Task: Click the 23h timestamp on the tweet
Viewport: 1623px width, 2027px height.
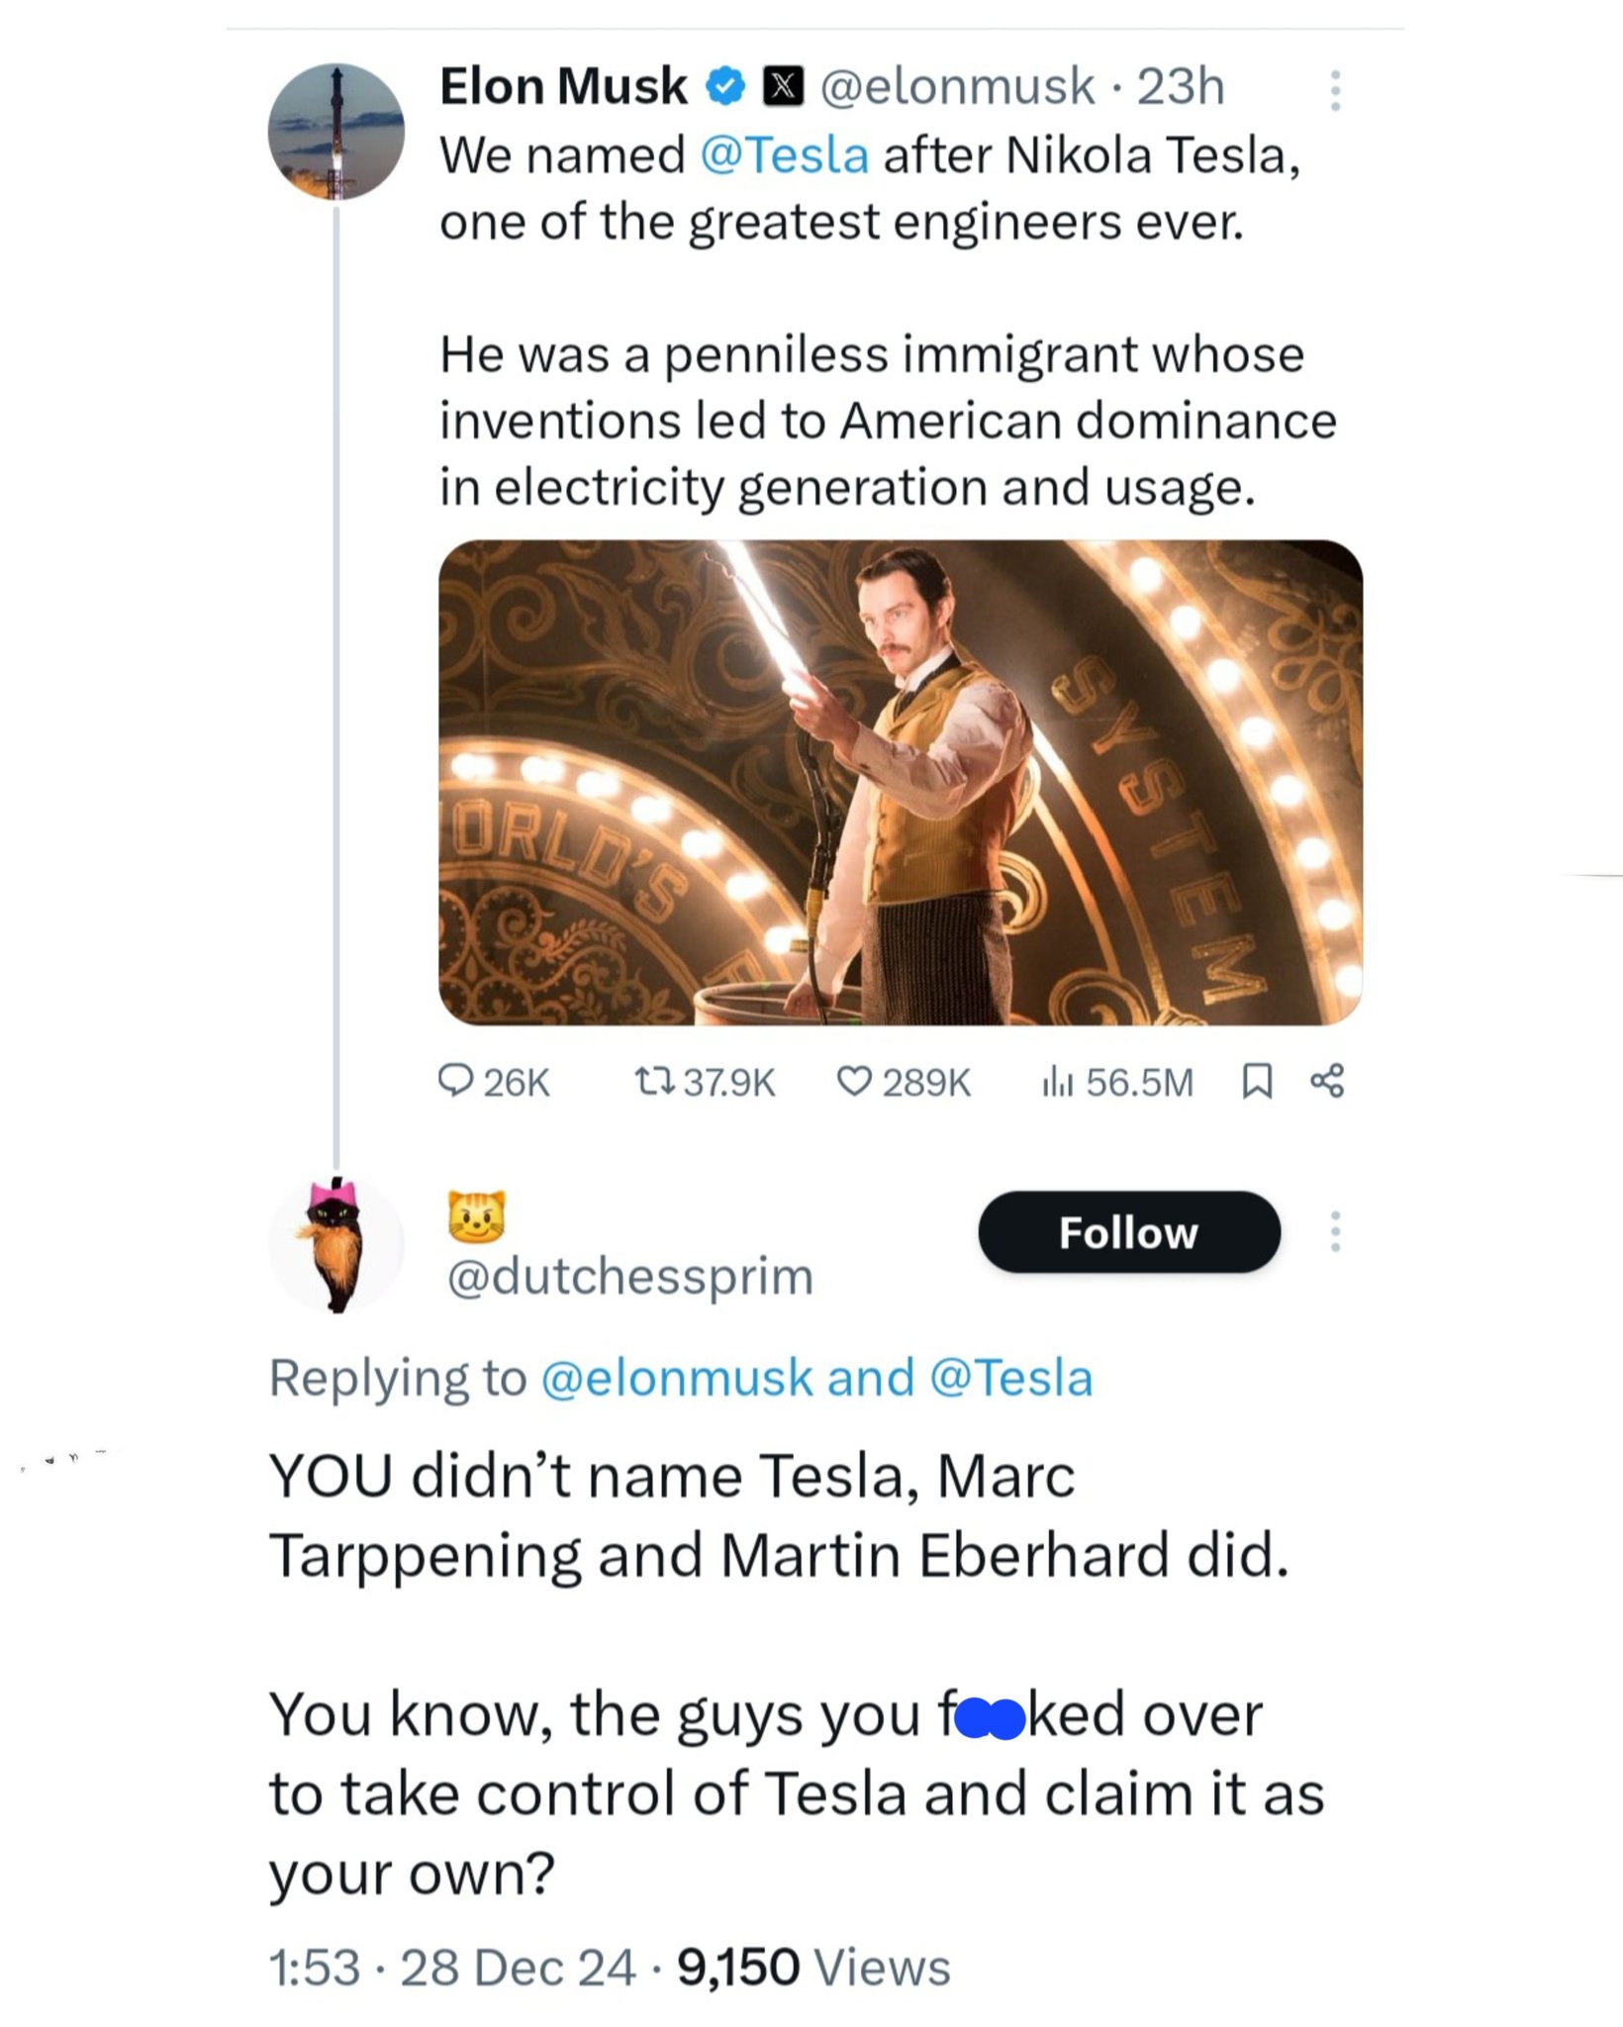Action: pyautogui.click(x=1180, y=87)
